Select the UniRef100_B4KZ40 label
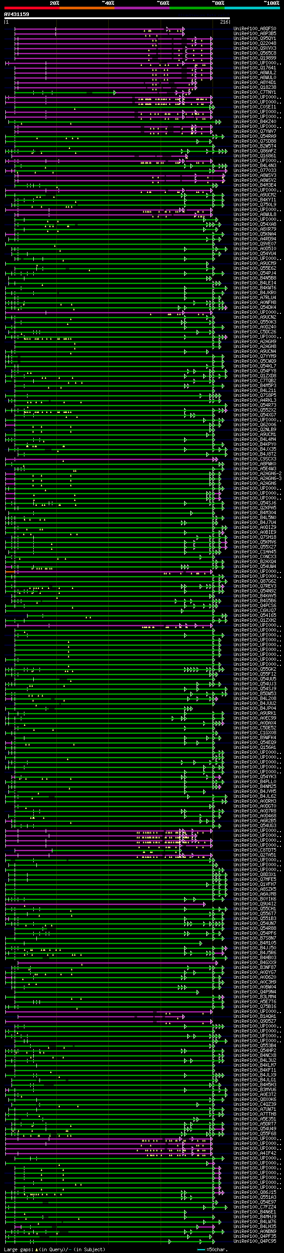Image resolution: width=284 pixels, height=1253 pixels. (255, 122)
